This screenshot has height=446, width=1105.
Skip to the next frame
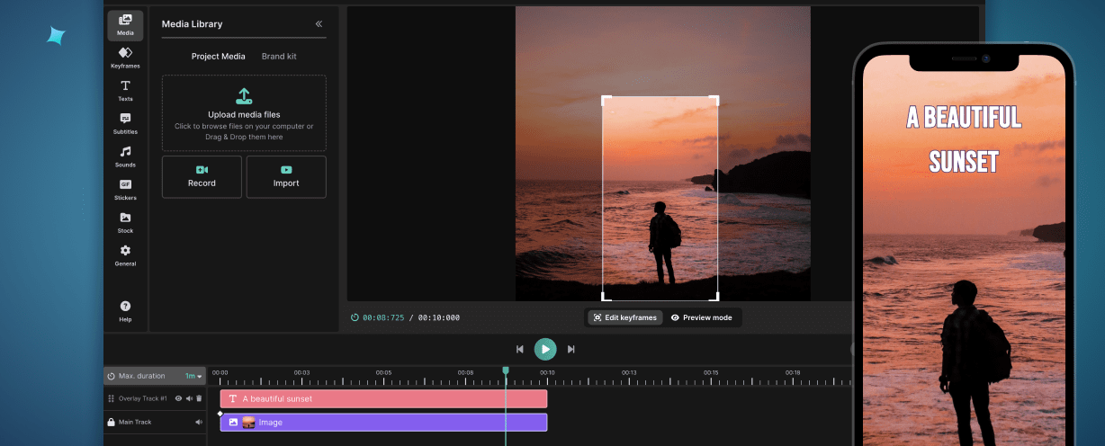point(571,349)
